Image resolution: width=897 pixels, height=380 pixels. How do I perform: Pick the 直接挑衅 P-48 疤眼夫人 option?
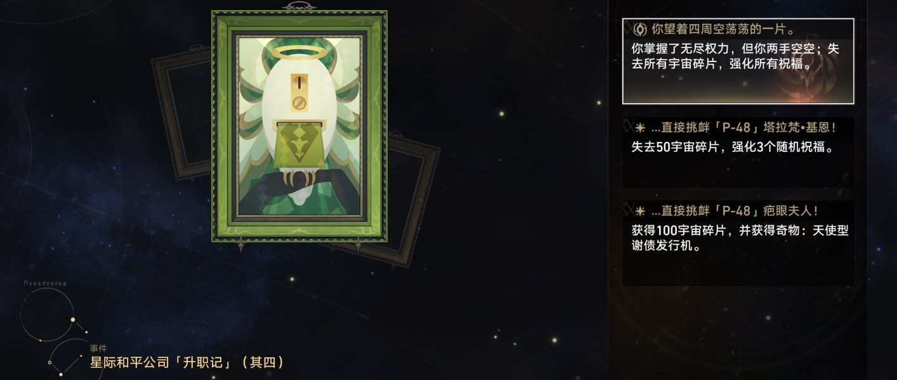point(738,243)
